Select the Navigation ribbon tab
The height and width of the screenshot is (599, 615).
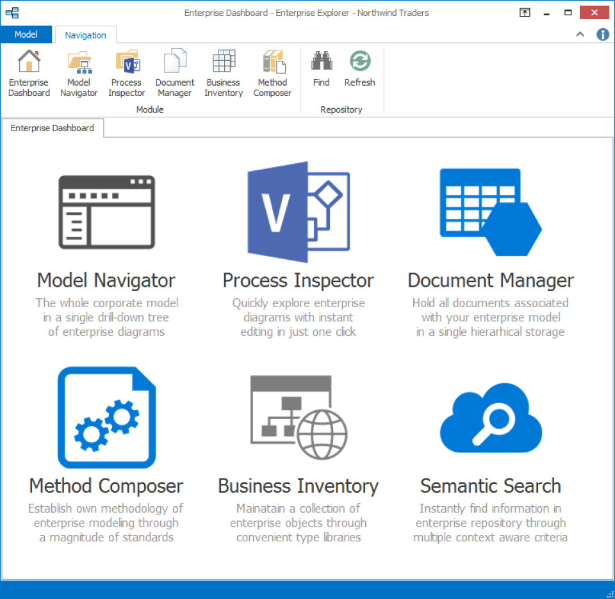click(x=85, y=35)
